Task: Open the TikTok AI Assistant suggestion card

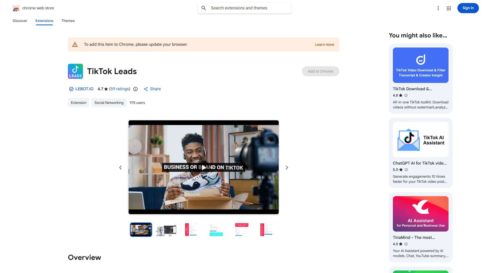Action: coord(420,153)
